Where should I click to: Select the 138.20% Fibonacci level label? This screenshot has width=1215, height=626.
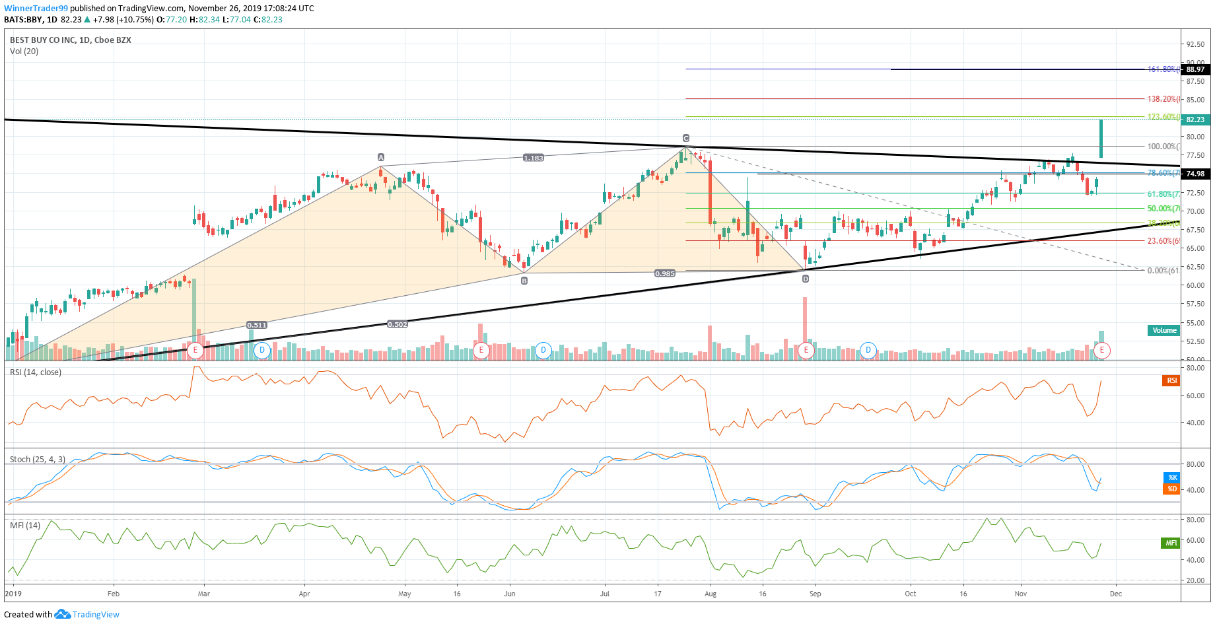click(x=1163, y=99)
